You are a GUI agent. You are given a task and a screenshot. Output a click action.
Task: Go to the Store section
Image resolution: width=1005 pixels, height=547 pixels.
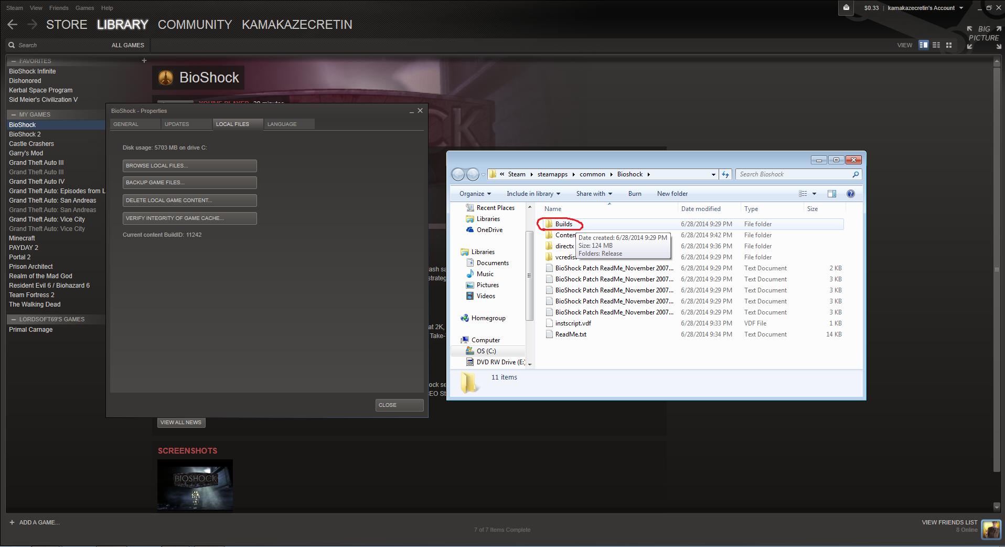67,25
